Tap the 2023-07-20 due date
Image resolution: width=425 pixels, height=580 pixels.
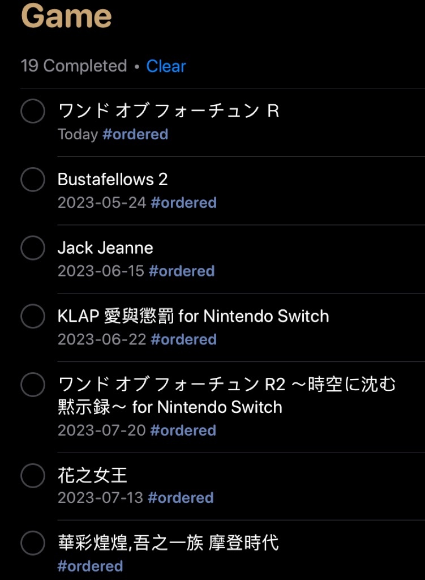coord(102,430)
